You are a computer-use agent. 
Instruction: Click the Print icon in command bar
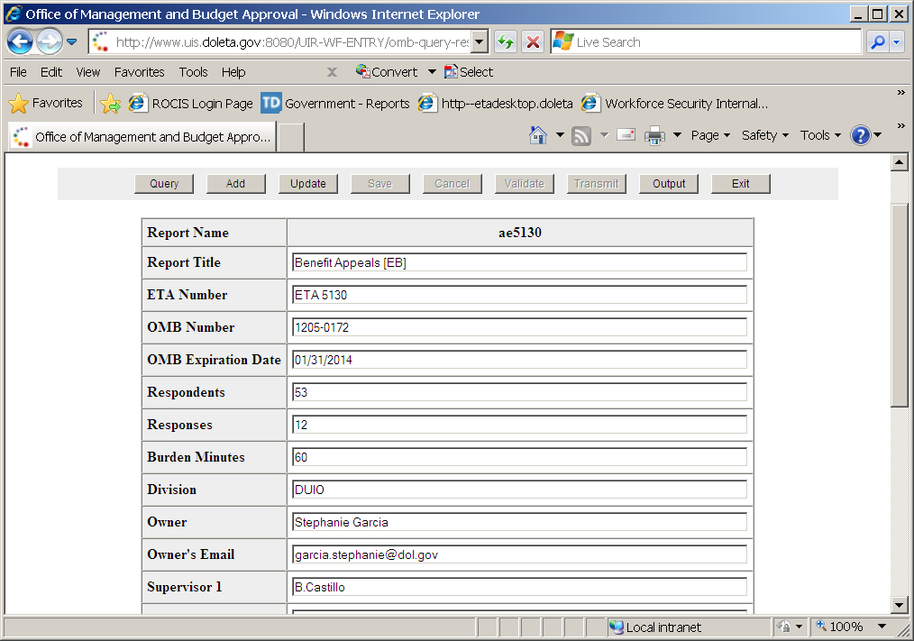[654, 135]
